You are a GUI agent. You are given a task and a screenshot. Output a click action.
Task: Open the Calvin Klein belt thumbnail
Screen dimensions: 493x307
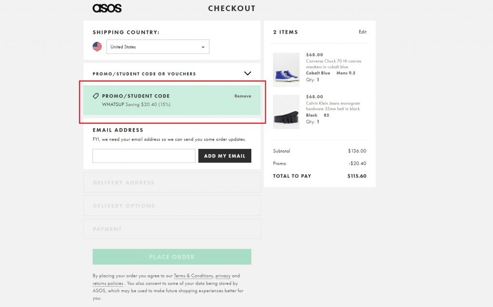286,112
